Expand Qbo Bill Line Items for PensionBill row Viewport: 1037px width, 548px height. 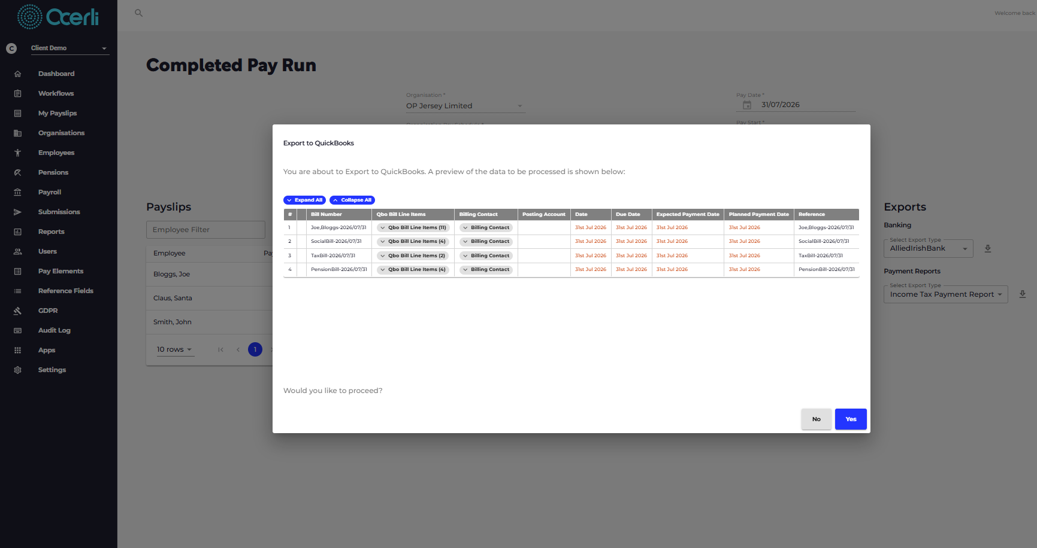tap(413, 270)
